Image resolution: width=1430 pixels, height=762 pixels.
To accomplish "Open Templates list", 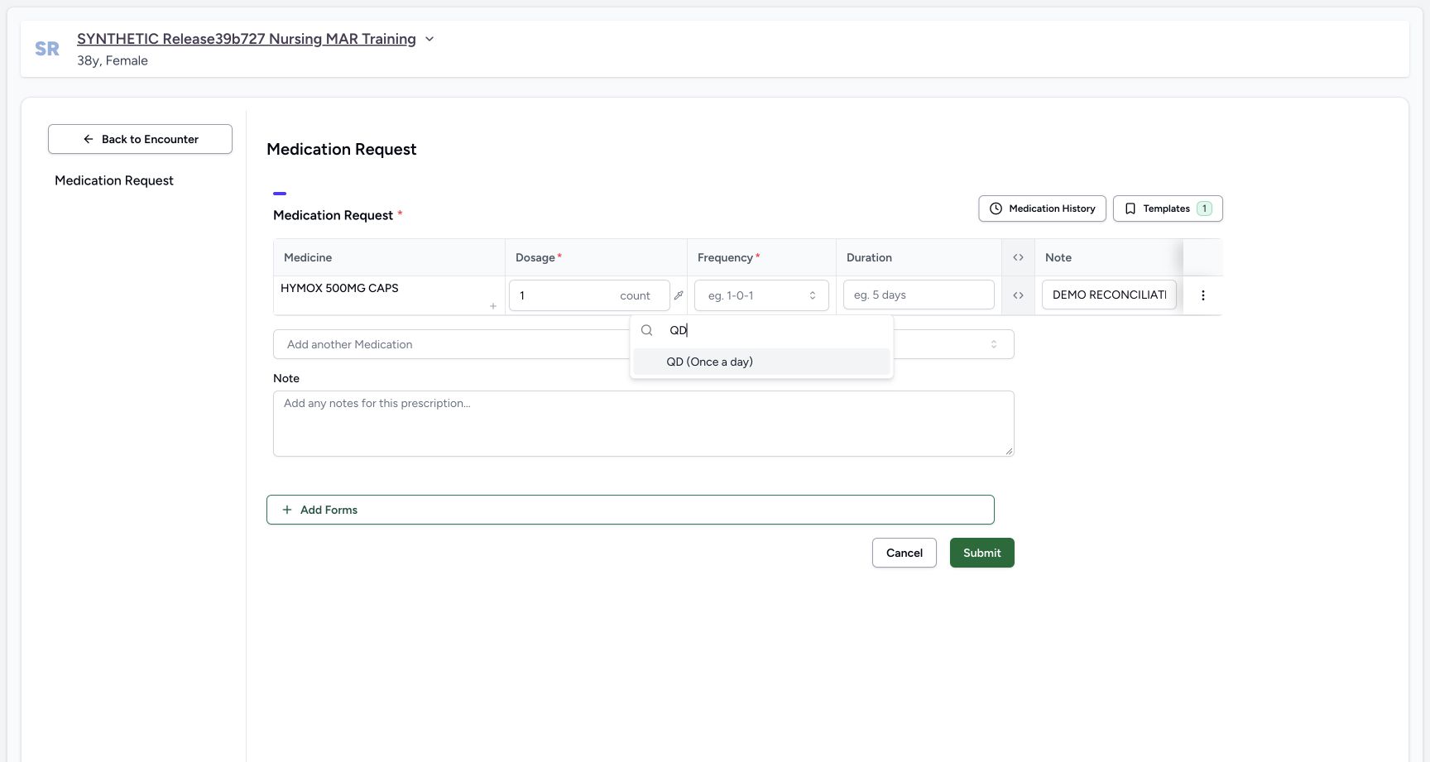I will (1168, 208).
